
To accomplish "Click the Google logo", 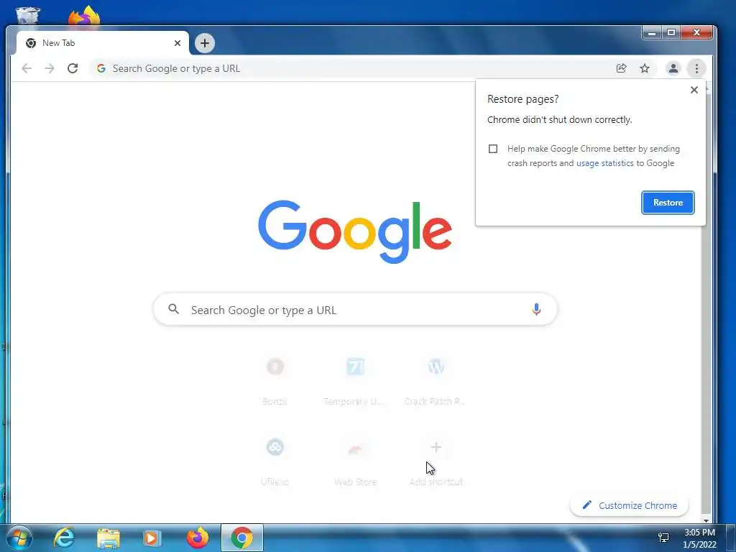I will pyautogui.click(x=355, y=231).
